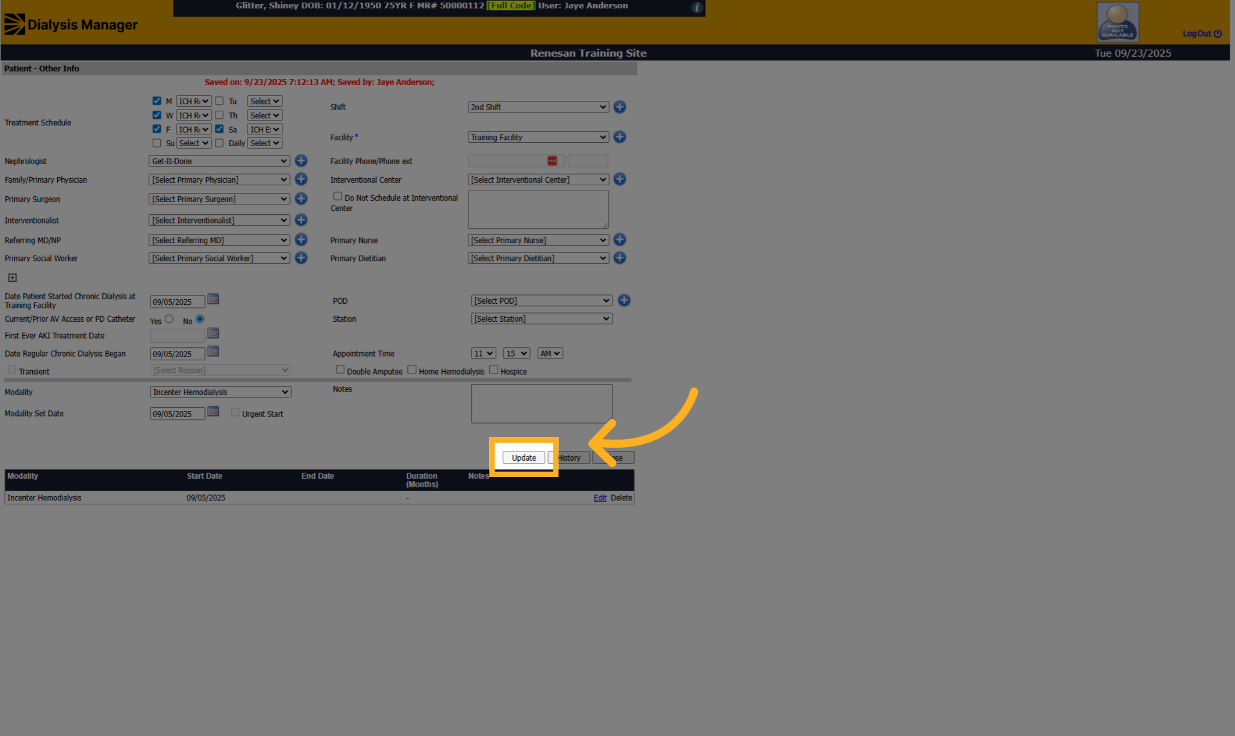Click plus icon beside Interventionalist
The height and width of the screenshot is (736, 1235).
click(301, 220)
